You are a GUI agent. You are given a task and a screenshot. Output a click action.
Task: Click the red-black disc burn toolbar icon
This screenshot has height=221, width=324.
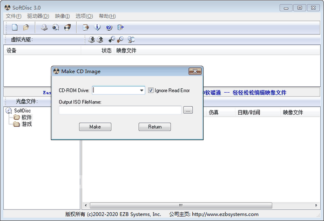click(67, 27)
